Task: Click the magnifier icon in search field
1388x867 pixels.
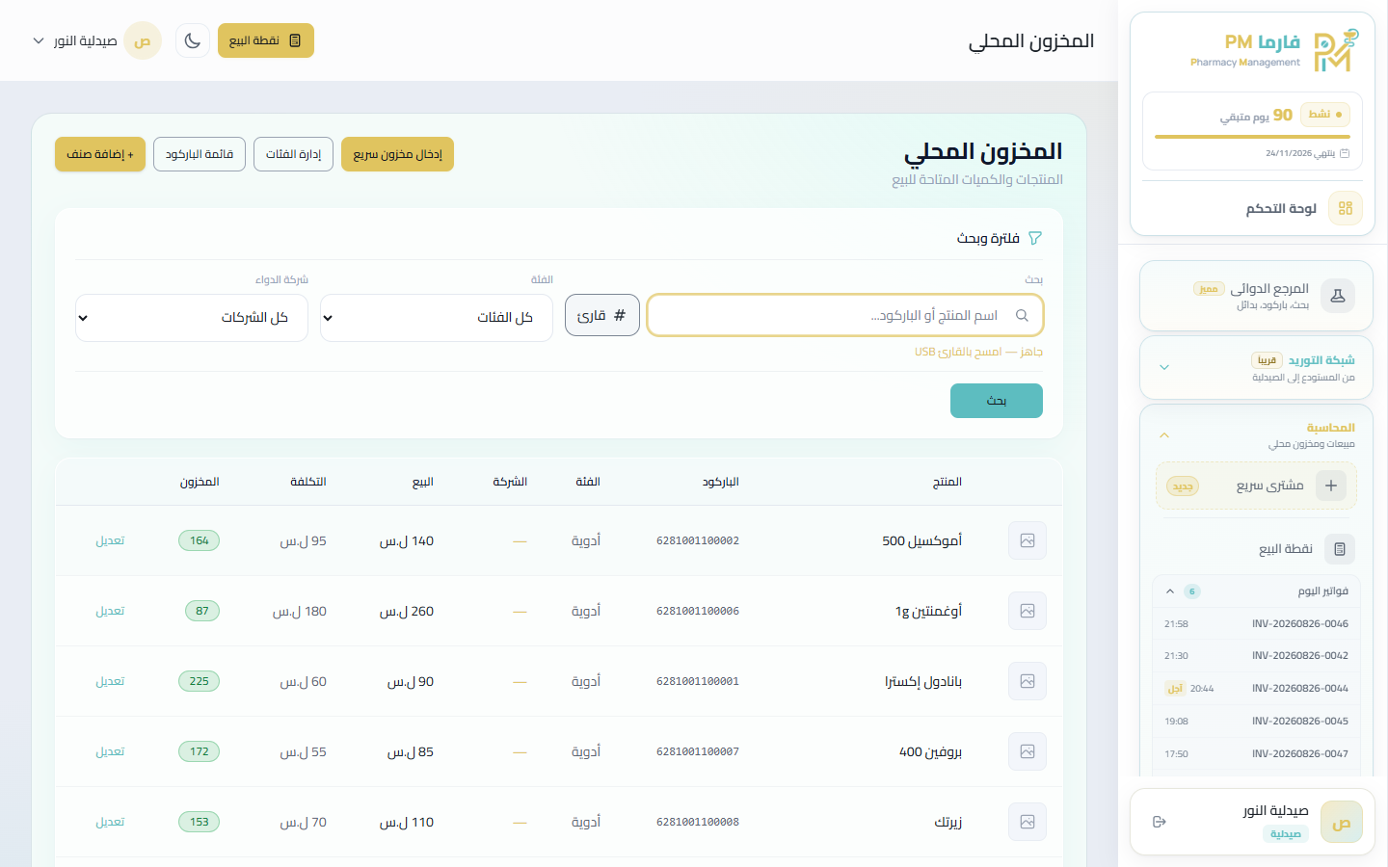Action: [1022, 315]
